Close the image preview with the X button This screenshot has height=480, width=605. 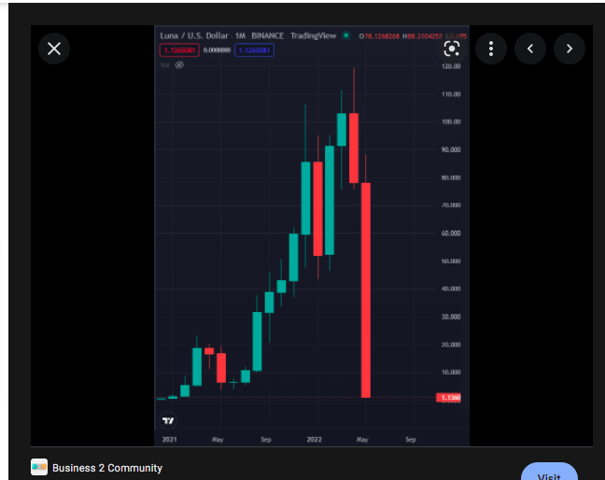(x=54, y=49)
